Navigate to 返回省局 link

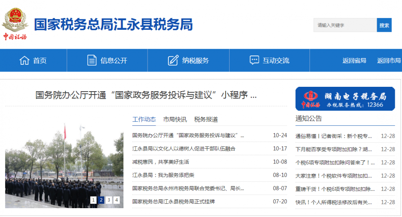[354, 61]
